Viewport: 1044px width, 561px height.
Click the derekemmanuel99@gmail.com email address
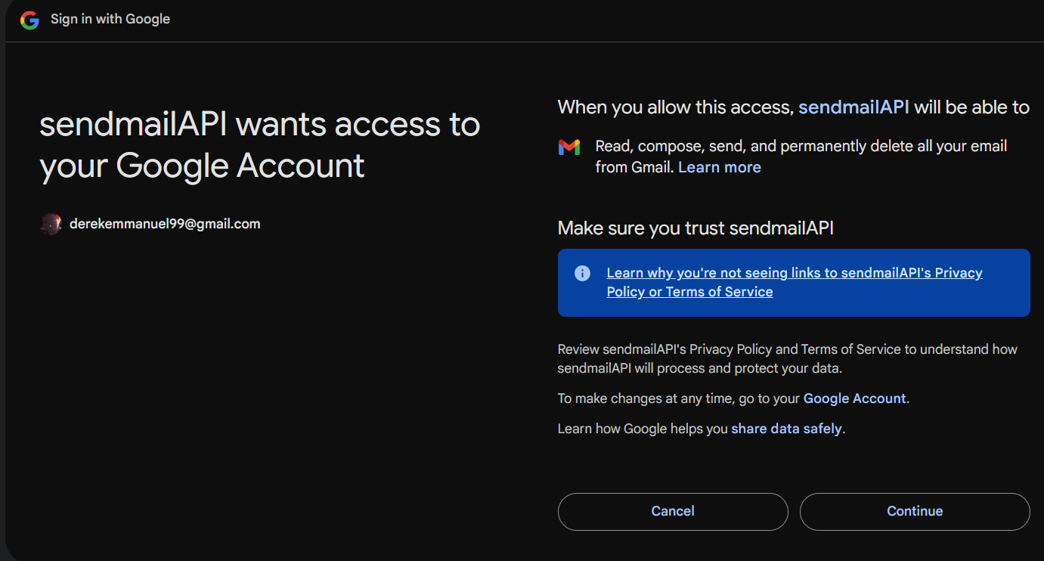pyautogui.click(x=165, y=224)
